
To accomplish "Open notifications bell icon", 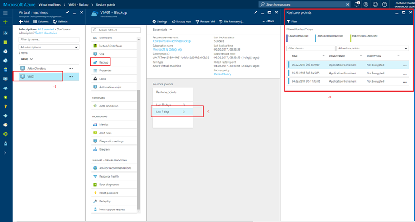I will (x=357, y=4).
